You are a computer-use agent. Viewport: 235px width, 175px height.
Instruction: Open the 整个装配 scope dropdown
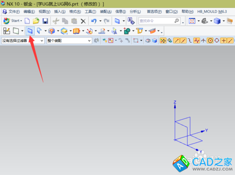(x=69, y=41)
